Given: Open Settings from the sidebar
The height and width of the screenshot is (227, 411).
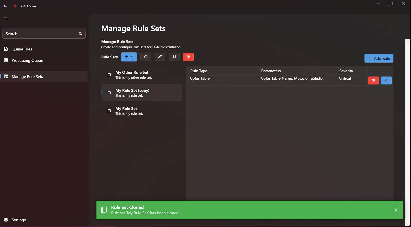Looking at the screenshot, I should [19, 220].
